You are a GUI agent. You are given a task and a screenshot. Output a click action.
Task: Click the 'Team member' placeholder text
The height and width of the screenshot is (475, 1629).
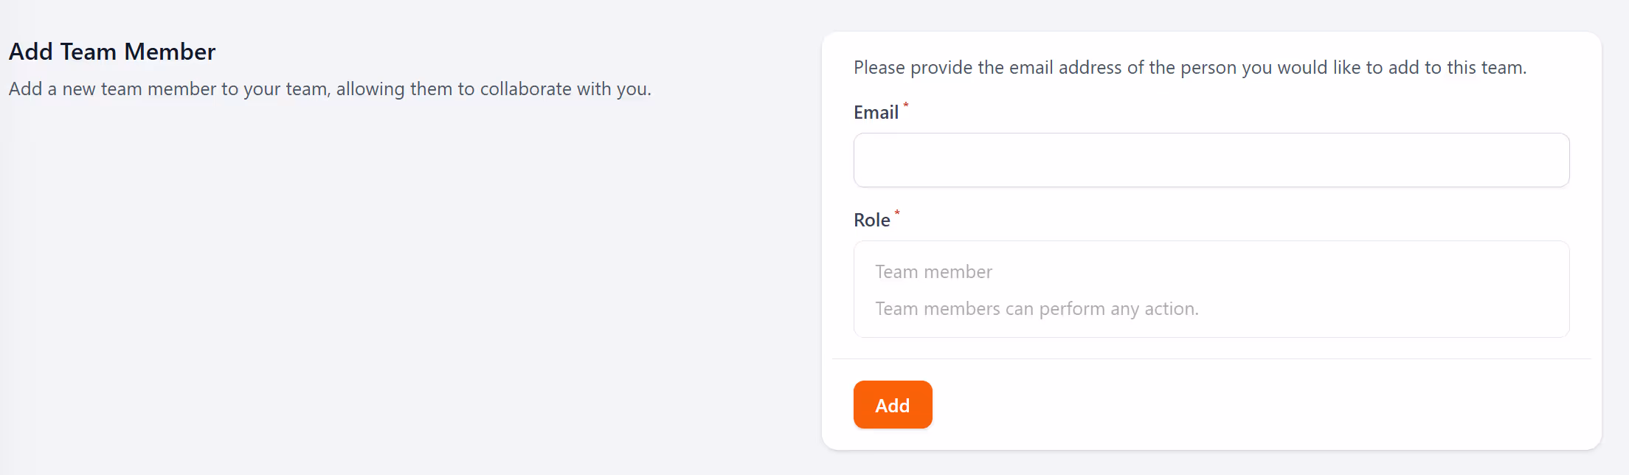click(x=933, y=271)
